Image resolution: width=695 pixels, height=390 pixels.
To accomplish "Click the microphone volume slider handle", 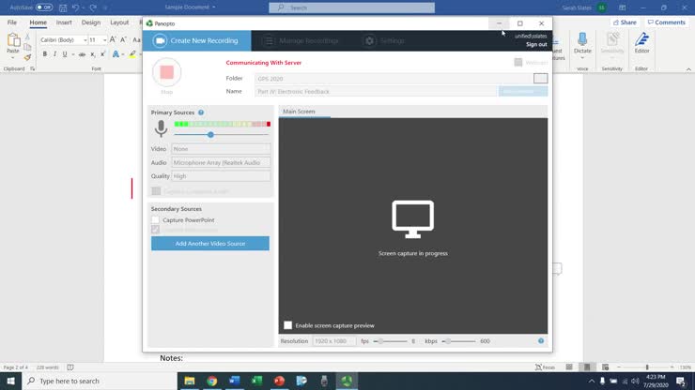I will coord(210,134).
